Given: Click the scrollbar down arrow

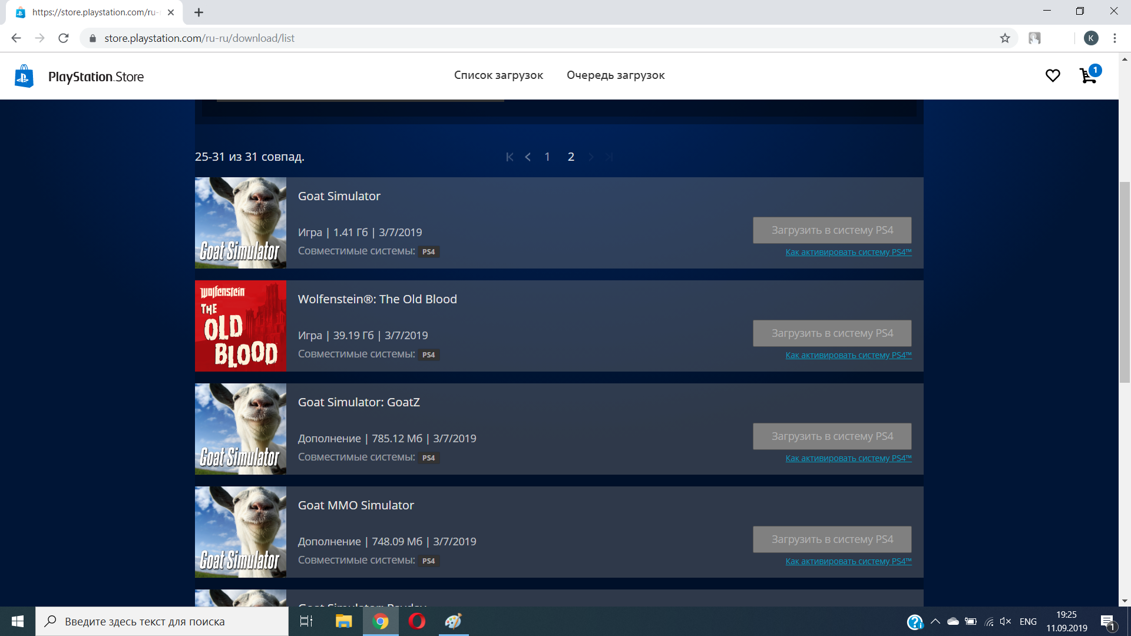Looking at the screenshot, I should click(x=1125, y=601).
